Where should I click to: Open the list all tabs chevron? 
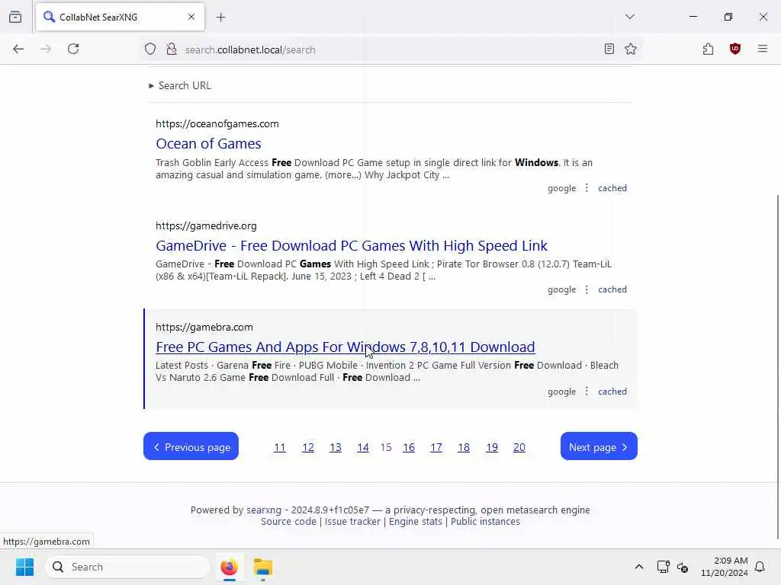pyautogui.click(x=630, y=17)
